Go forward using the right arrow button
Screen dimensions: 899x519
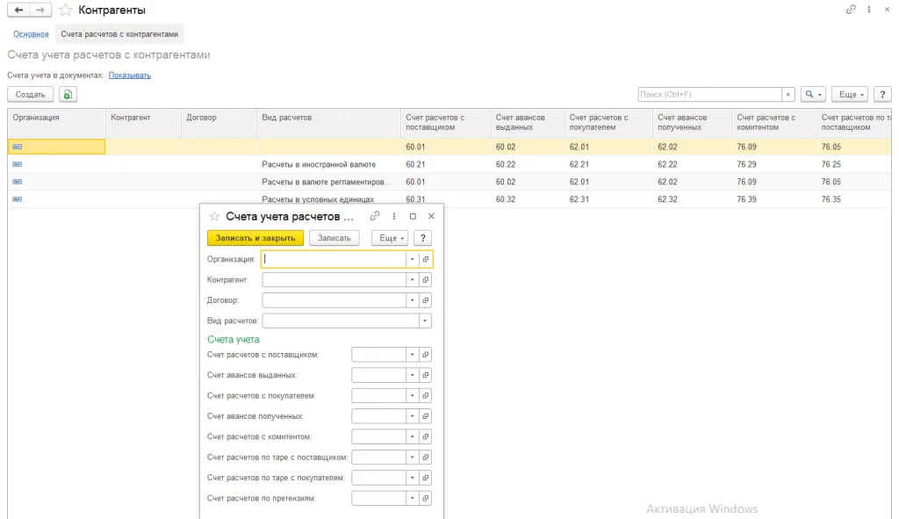tap(40, 10)
